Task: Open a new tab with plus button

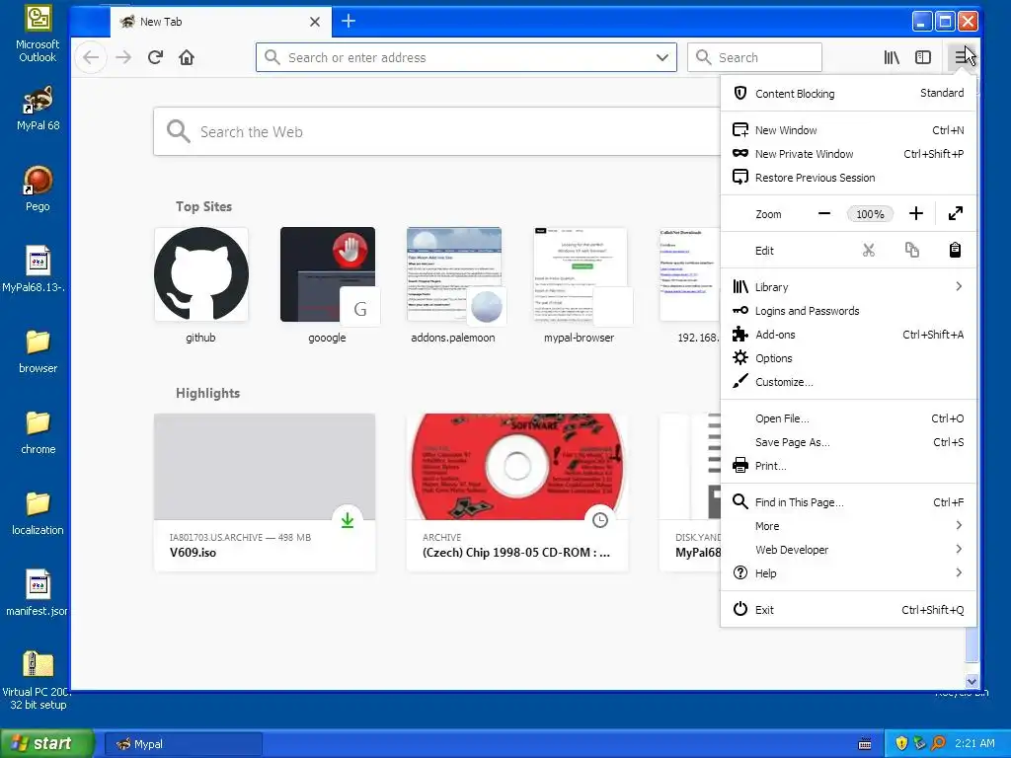Action: tap(349, 22)
